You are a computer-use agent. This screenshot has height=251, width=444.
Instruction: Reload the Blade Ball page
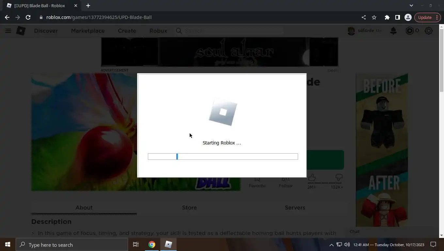28,17
